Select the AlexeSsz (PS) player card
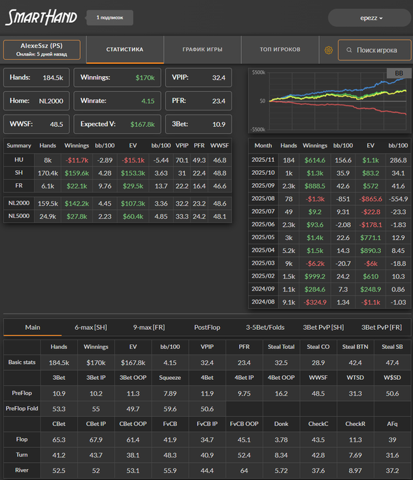Screen dimensions: 413x480 tap(42, 50)
